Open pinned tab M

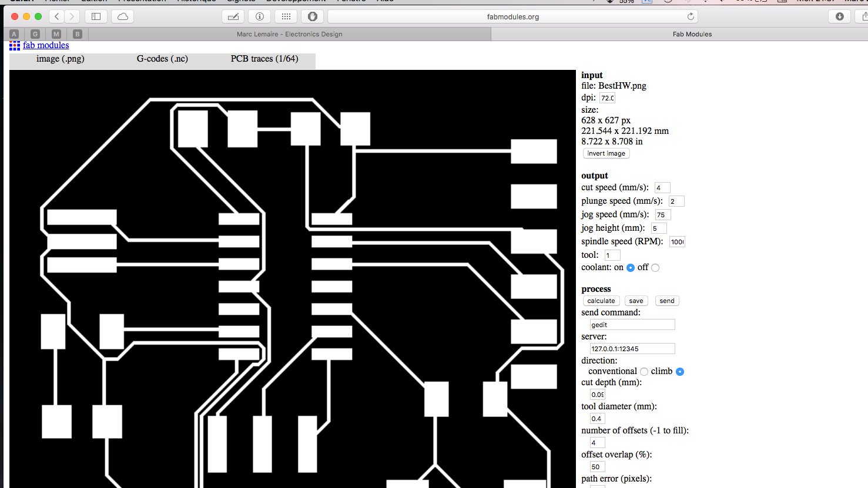(56, 34)
